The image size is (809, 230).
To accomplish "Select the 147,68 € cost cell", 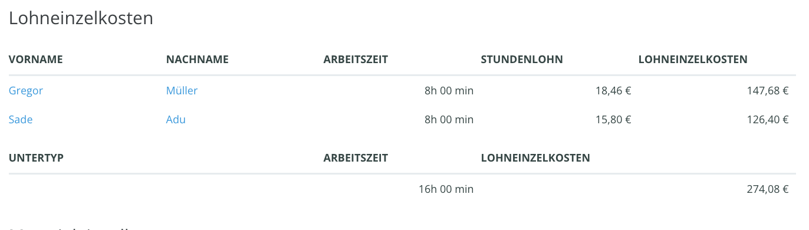I will (767, 91).
